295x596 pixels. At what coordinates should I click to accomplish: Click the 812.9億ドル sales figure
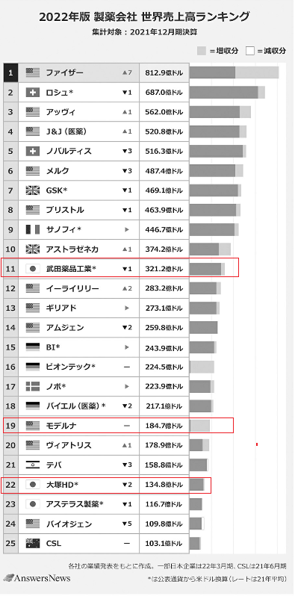pos(164,72)
